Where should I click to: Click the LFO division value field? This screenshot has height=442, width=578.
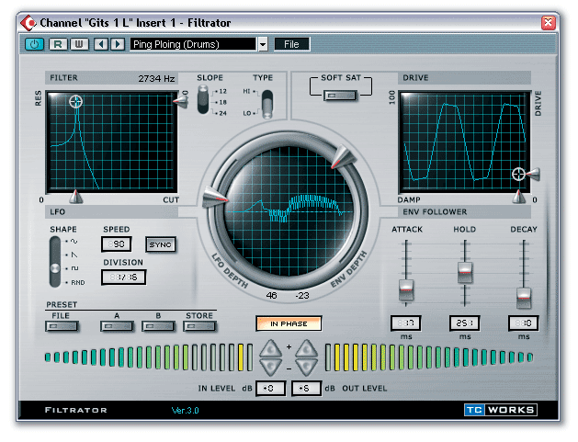[123, 278]
